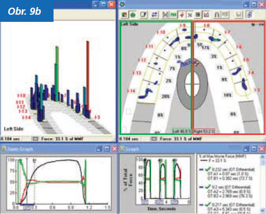Click the application icon in the 2D window title

point(122,4)
